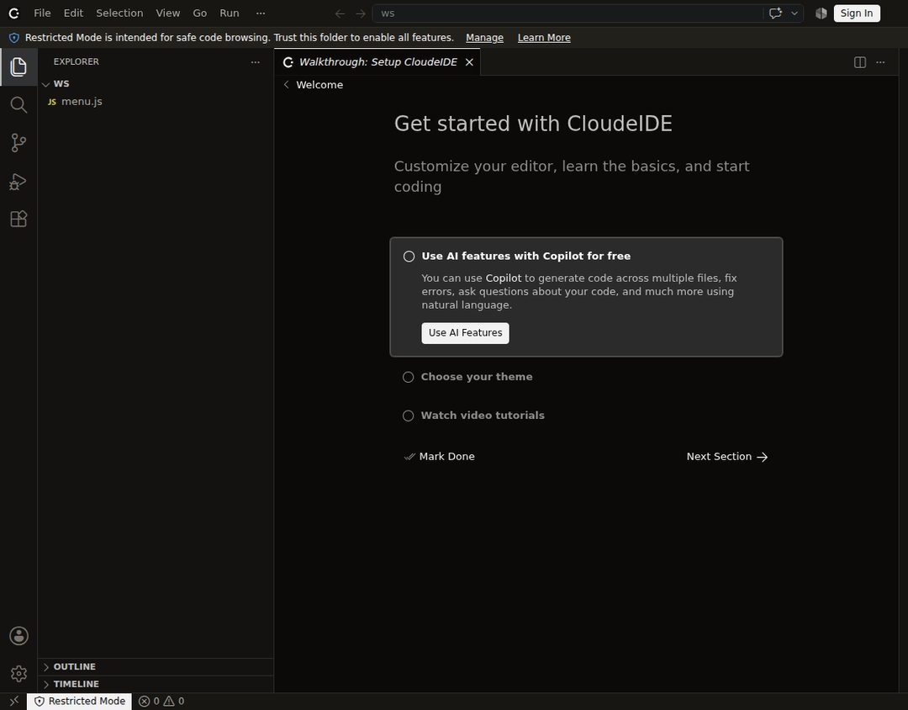Open additional menus via title bar ellipsis
Screen dimensions: 908x710
(x=261, y=13)
